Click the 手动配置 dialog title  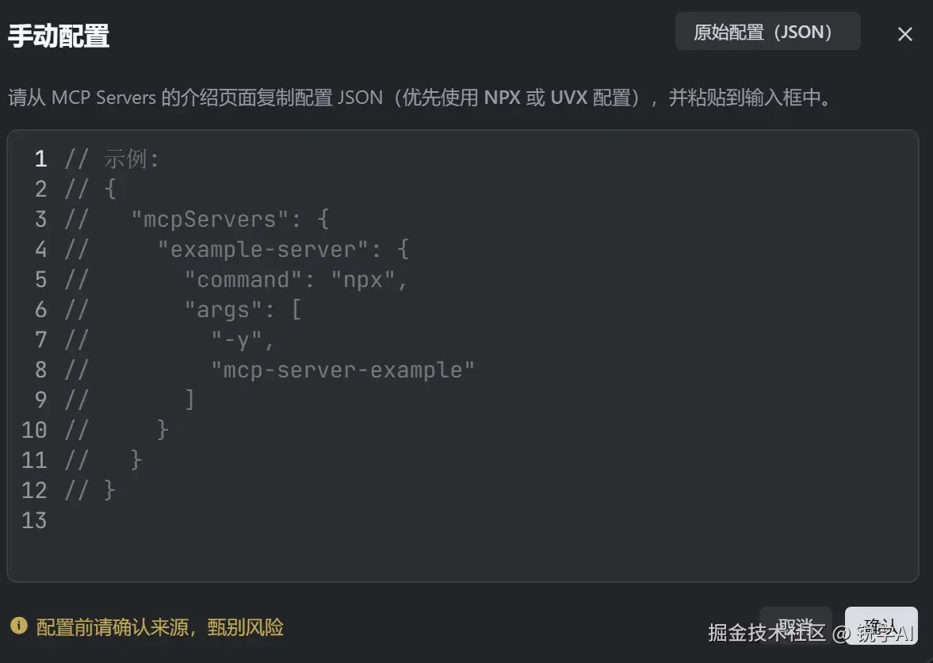point(59,36)
